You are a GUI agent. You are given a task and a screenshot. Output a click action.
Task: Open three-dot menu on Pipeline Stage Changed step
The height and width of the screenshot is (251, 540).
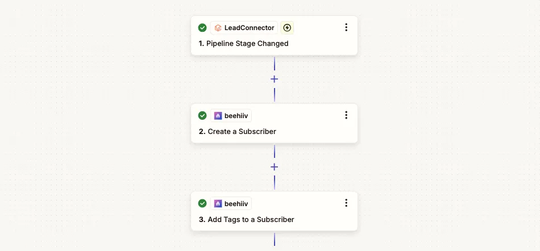coord(346,27)
